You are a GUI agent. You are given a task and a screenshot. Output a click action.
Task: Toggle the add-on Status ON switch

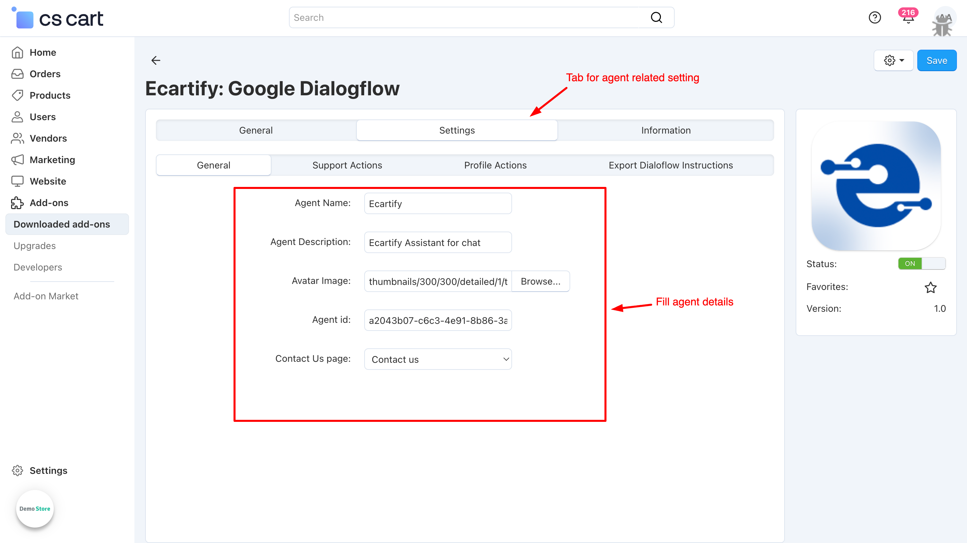921,264
